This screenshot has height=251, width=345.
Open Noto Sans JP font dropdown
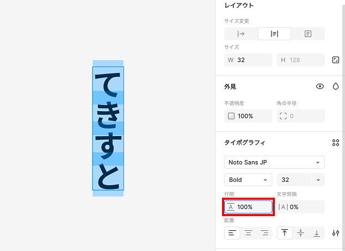[x=274, y=162]
